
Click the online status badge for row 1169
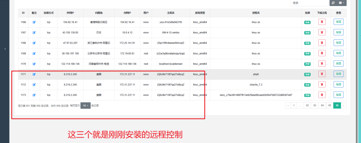(307, 53)
